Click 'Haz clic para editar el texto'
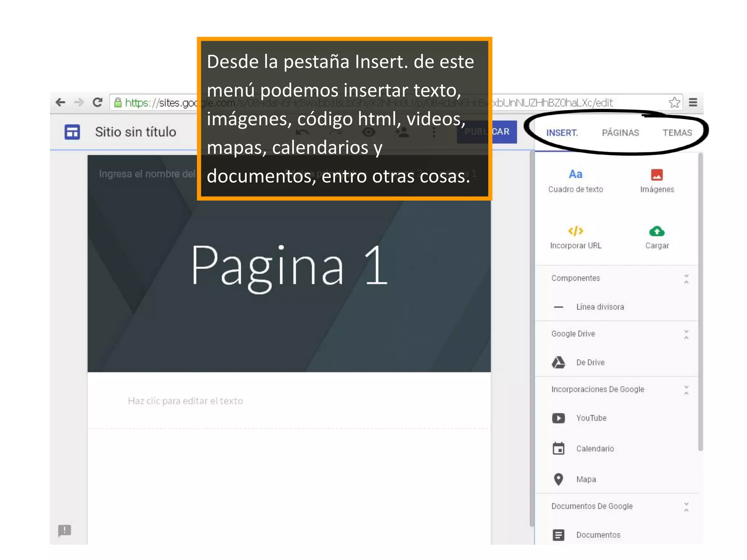 [185, 401]
